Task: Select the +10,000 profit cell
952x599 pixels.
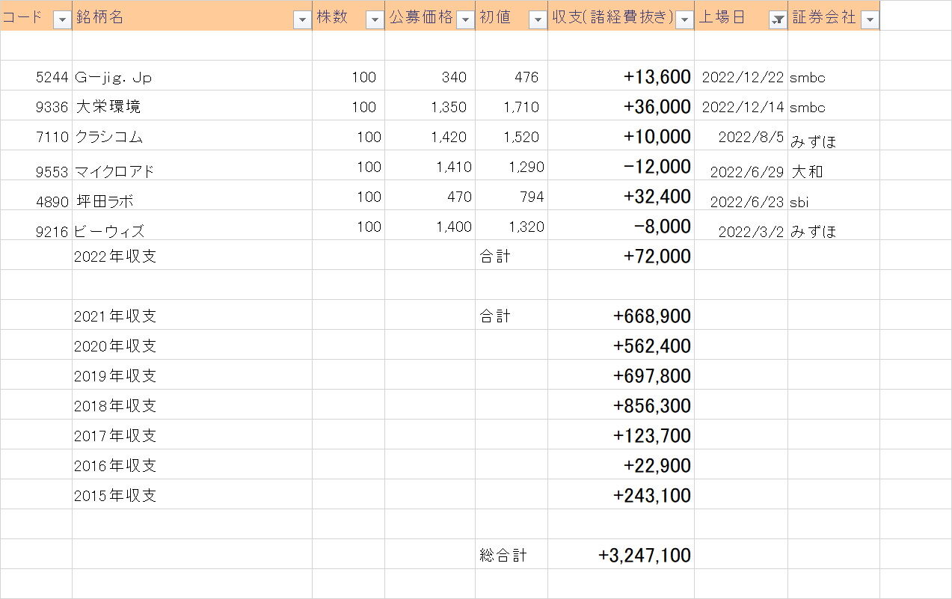Action: pos(621,135)
